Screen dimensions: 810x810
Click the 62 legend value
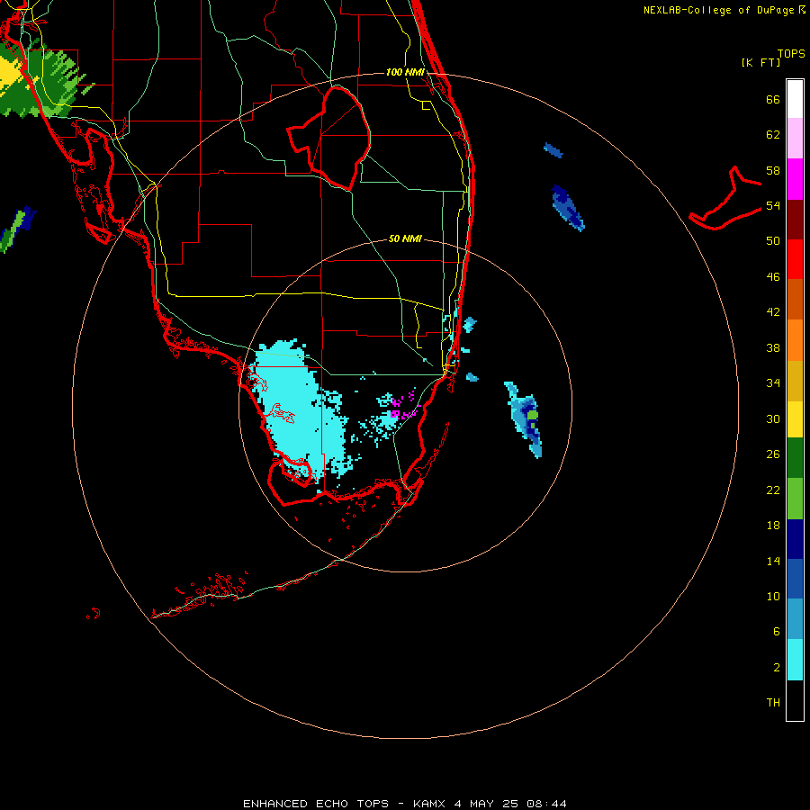773,135
